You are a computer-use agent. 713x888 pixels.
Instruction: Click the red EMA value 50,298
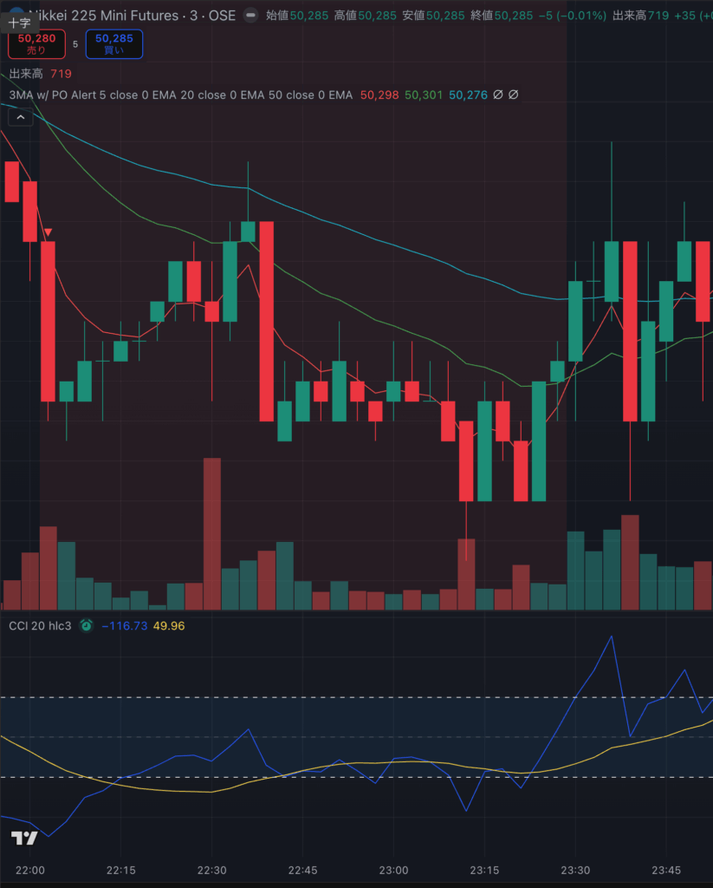pyautogui.click(x=379, y=95)
